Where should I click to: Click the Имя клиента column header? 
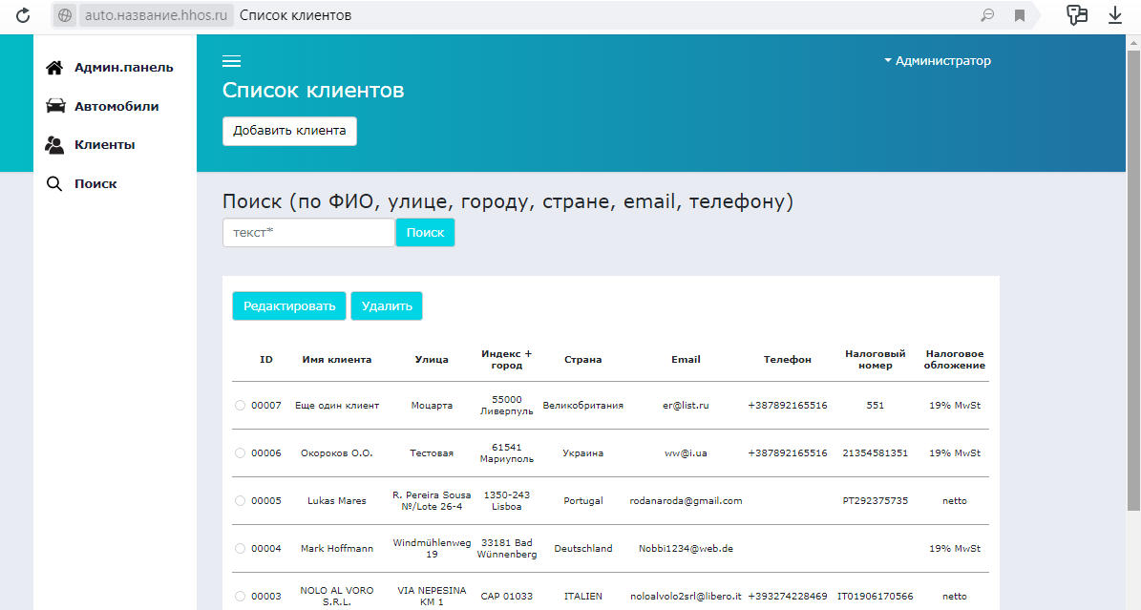coord(337,360)
